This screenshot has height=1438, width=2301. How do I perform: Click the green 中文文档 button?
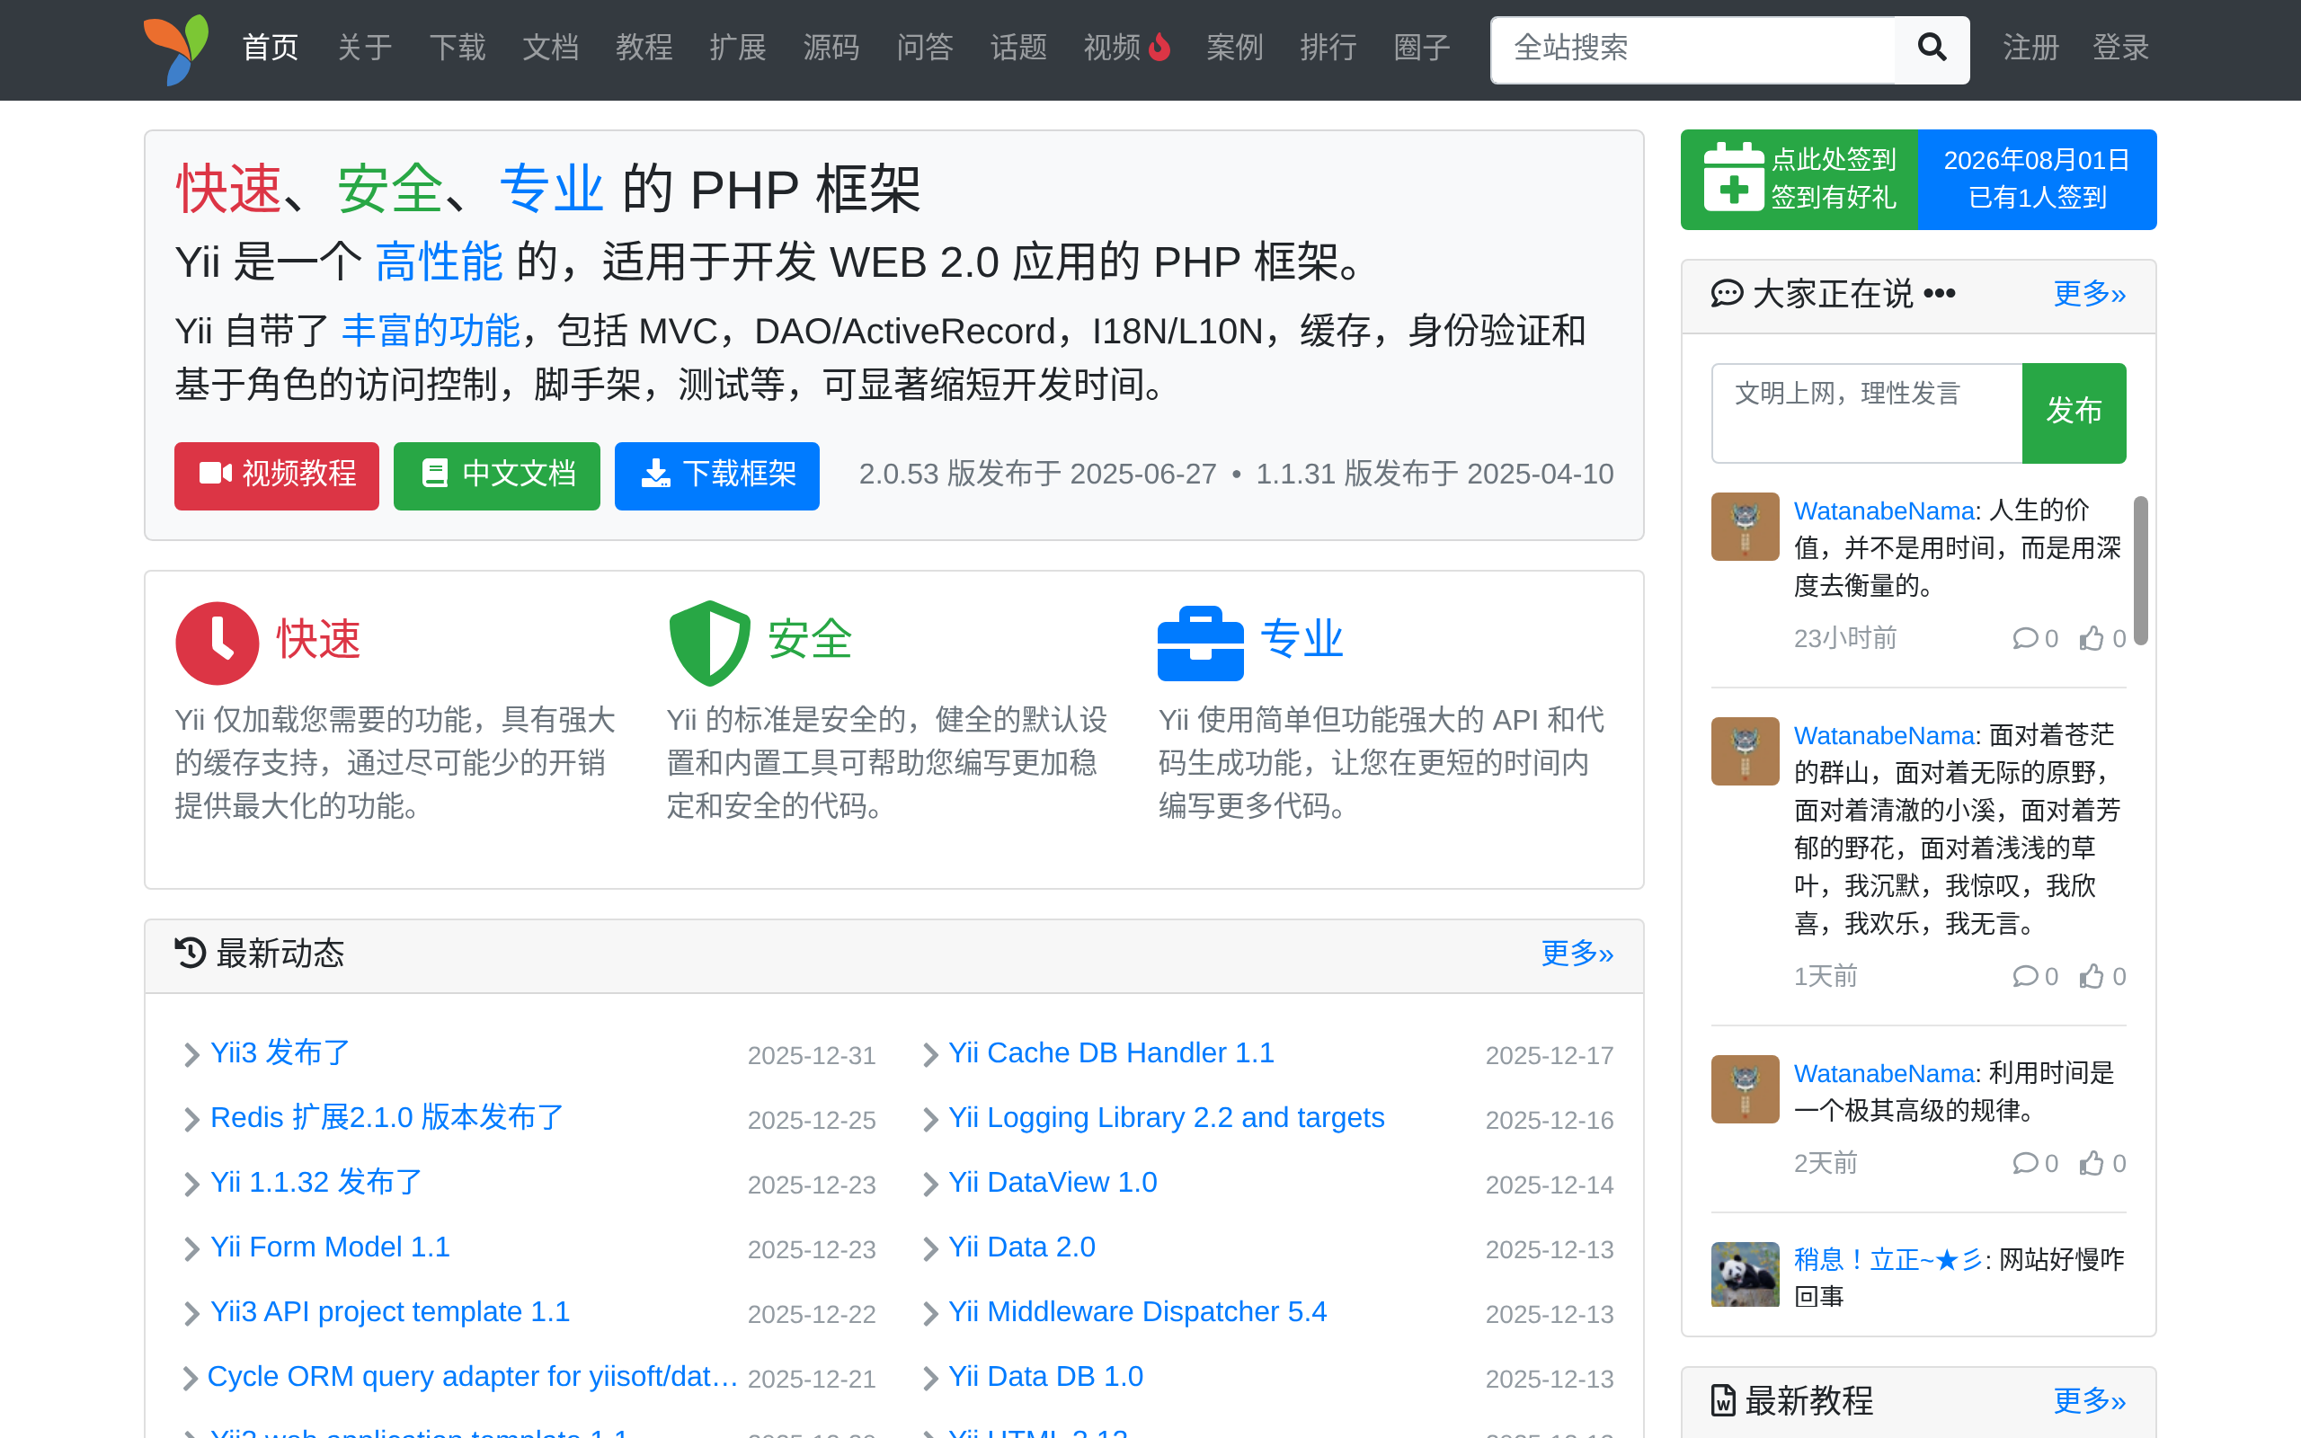497,475
